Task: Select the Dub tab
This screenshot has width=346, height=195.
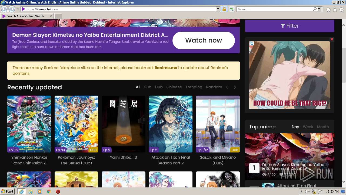Action: coord(159,87)
